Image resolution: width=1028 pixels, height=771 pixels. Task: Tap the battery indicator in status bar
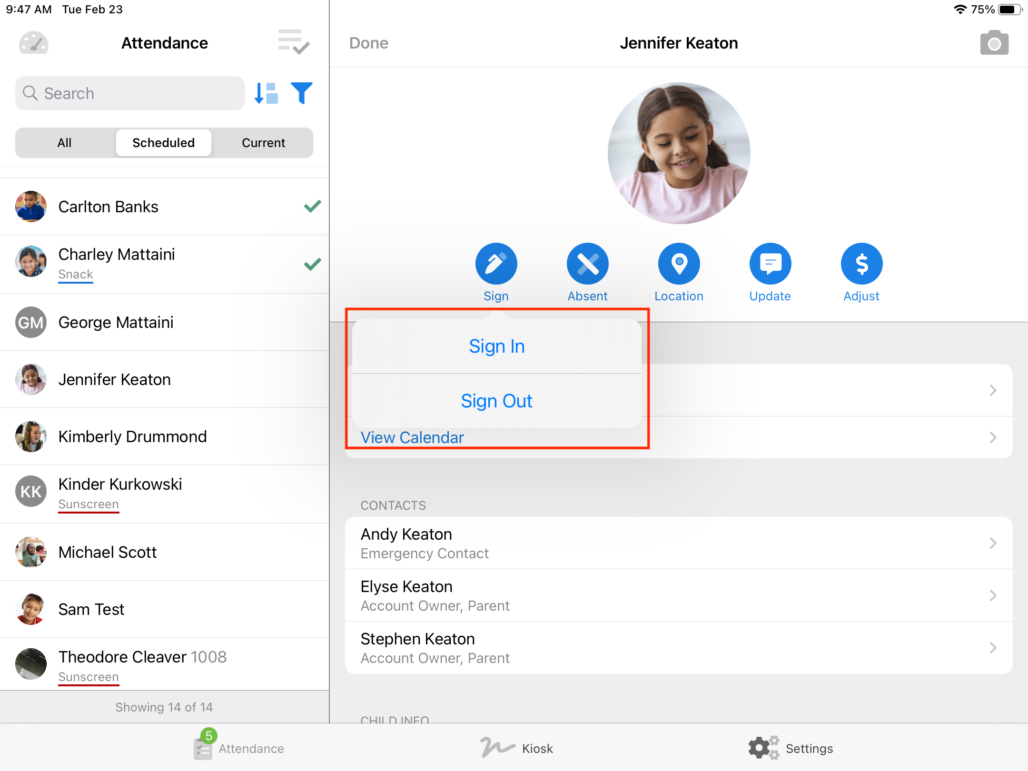pyautogui.click(x=1010, y=10)
